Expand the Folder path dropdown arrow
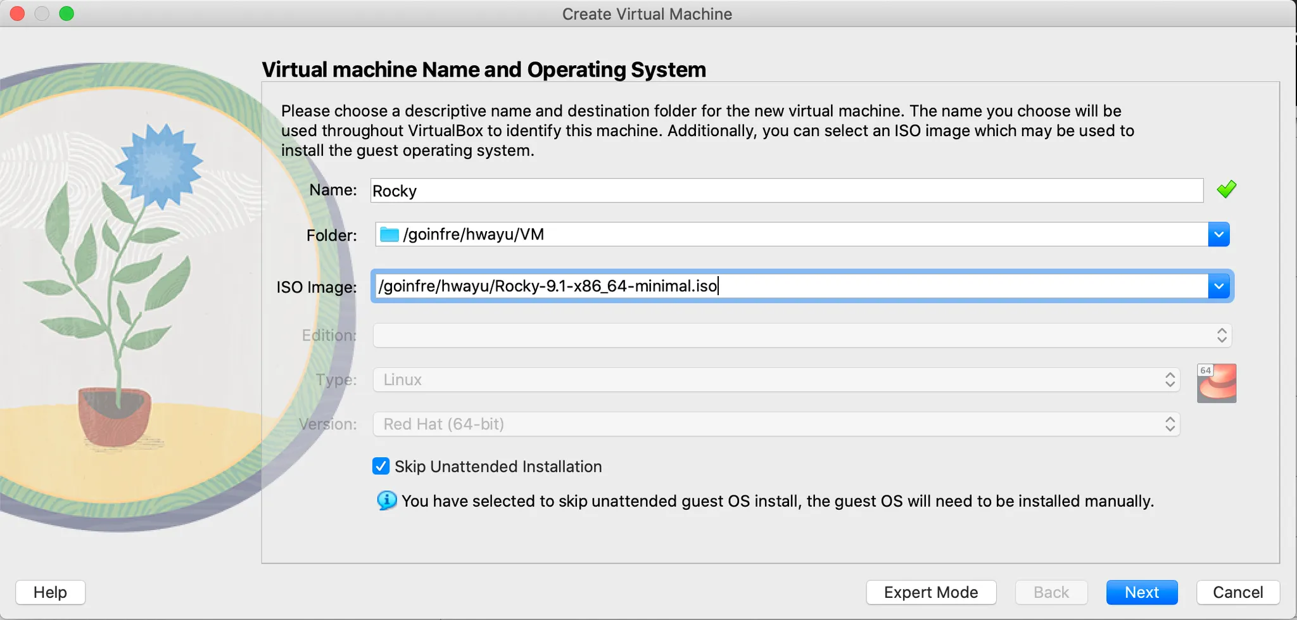1297x620 pixels. (1218, 235)
